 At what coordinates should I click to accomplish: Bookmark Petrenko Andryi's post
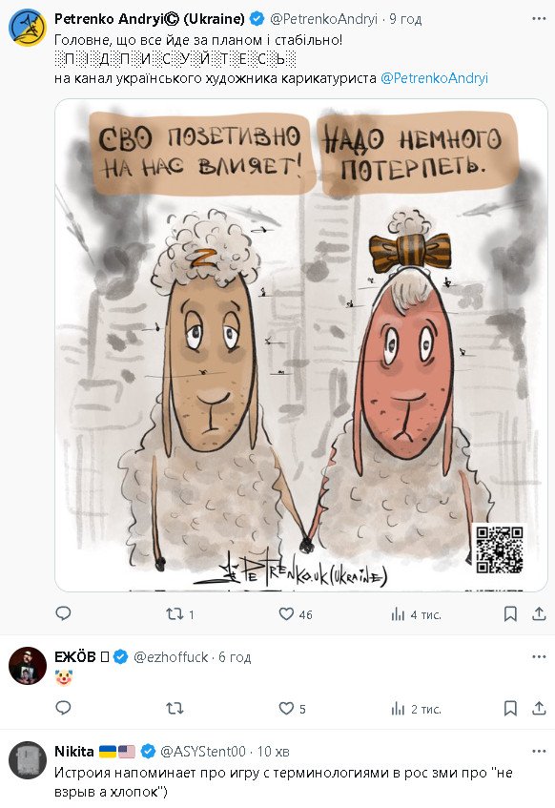(x=510, y=613)
